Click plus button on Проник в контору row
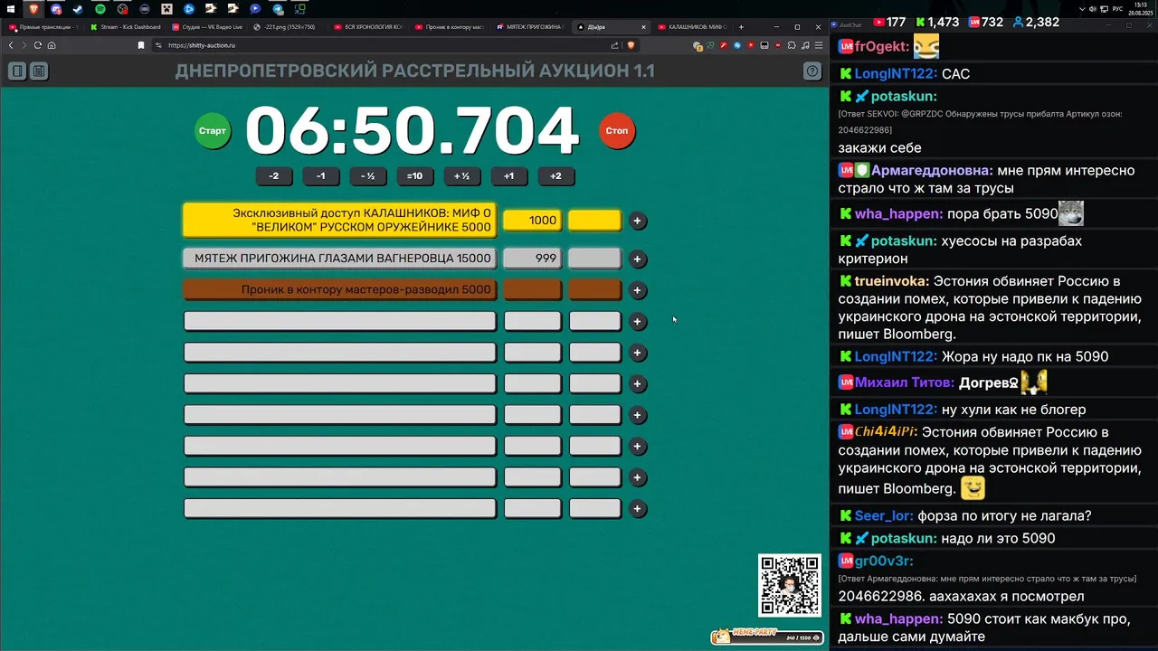The width and height of the screenshot is (1158, 651). (638, 290)
